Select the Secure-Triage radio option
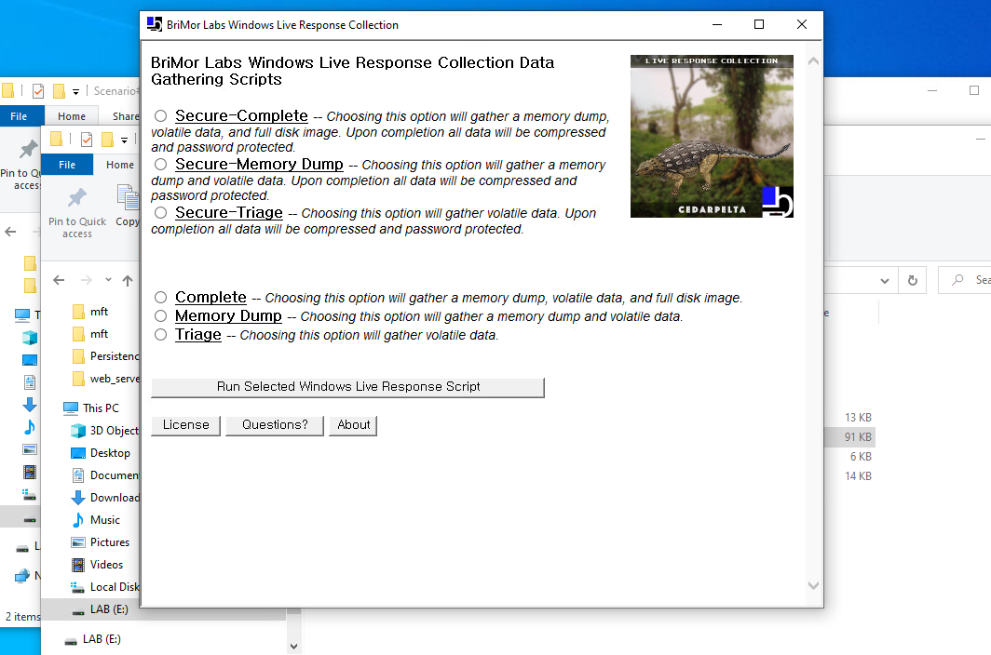 [160, 213]
